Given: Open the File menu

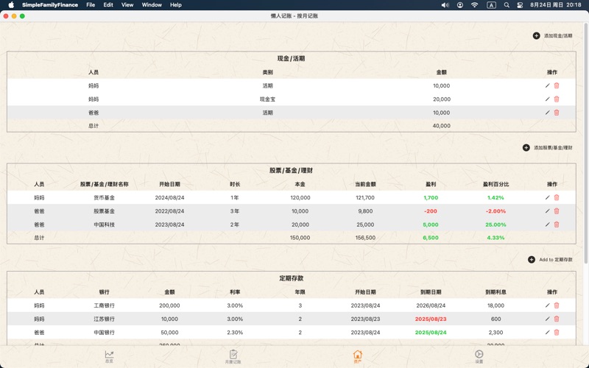Looking at the screenshot, I should tap(91, 5).
